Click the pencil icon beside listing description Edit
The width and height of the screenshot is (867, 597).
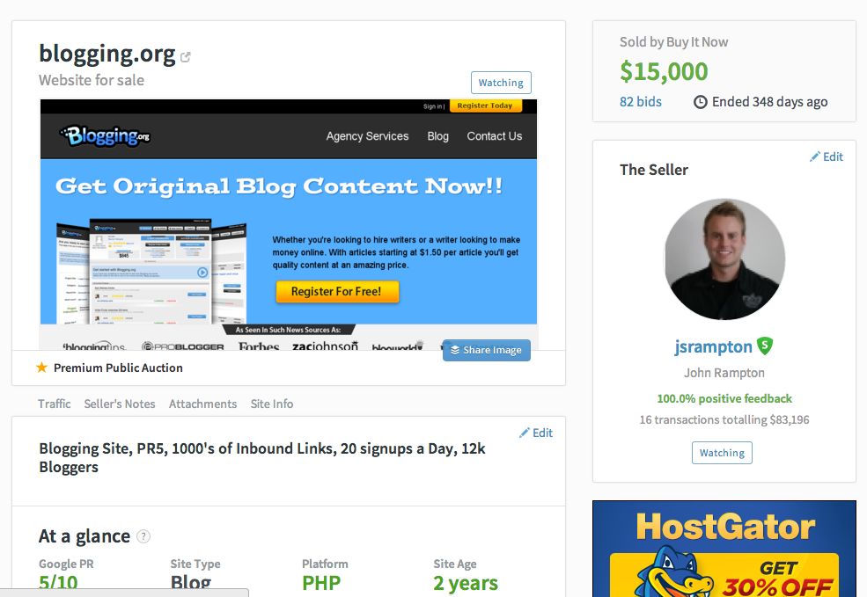pos(525,433)
